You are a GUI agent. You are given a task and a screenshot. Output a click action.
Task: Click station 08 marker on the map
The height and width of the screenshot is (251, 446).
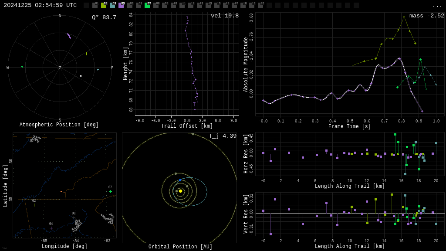tap(74, 217)
